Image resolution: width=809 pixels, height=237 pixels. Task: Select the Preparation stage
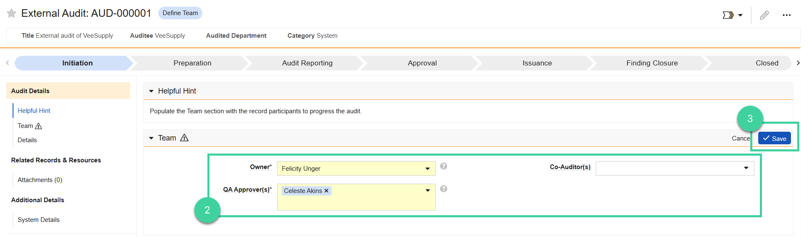tap(192, 63)
